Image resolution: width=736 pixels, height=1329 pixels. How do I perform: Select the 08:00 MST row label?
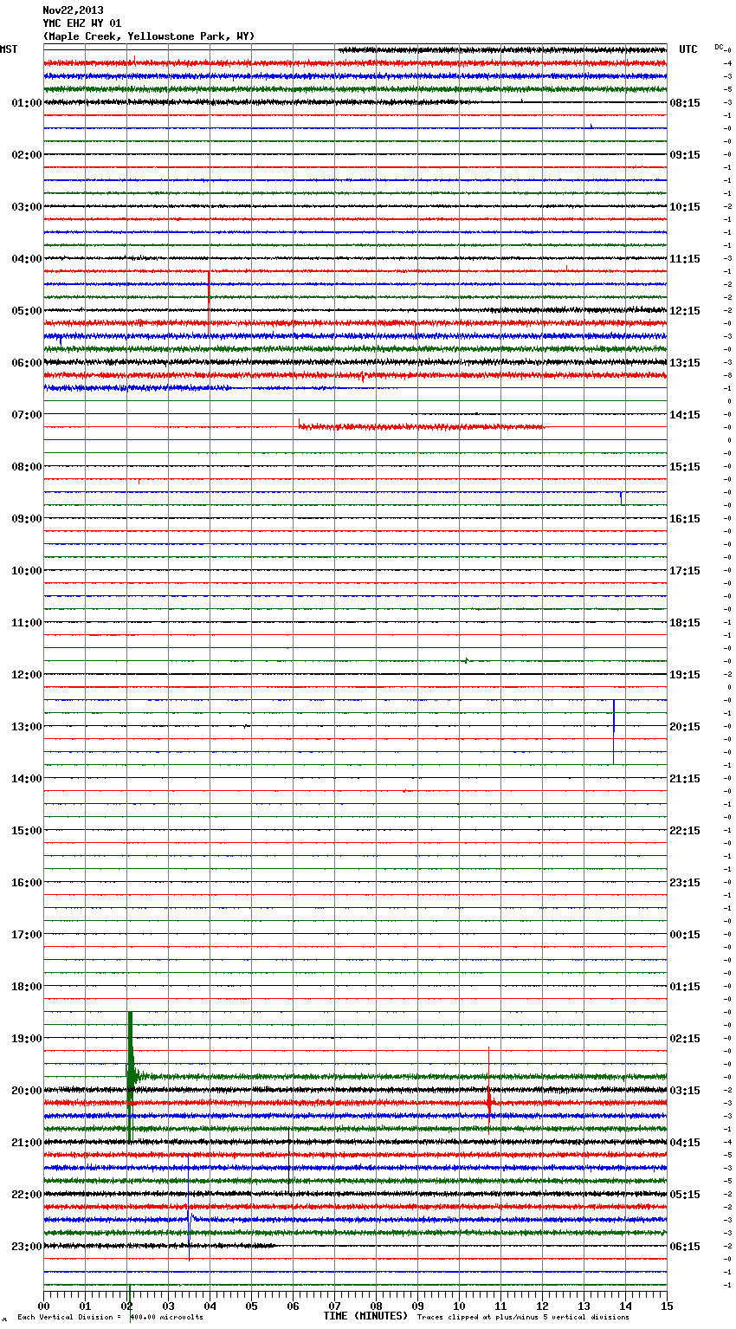pos(27,467)
